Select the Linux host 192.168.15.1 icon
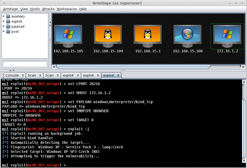 (148, 36)
